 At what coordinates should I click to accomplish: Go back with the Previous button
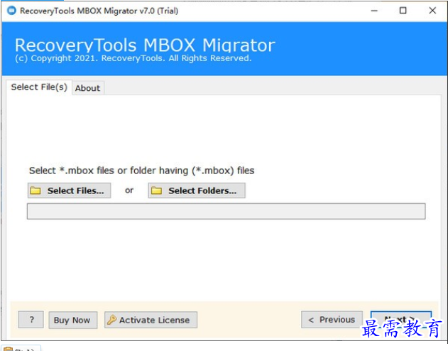(332, 320)
